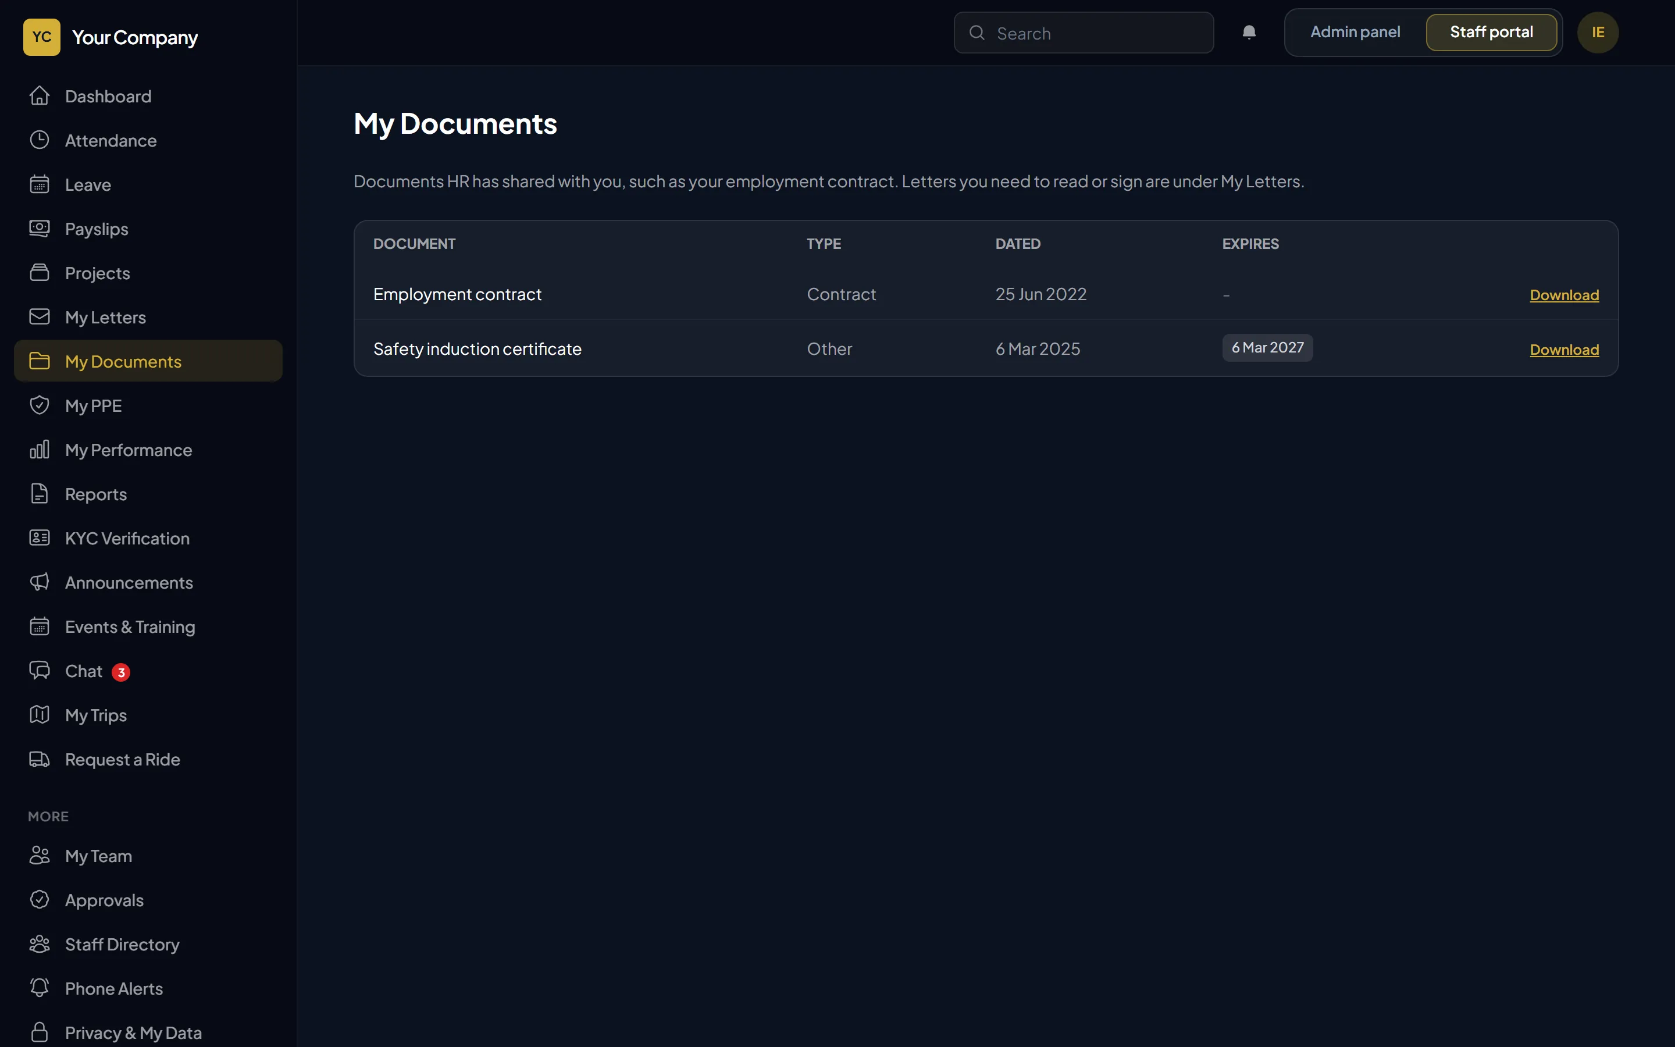The image size is (1675, 1047).
Task: Click the Request a Ride truck icon
Action: pyautogui.click(x=40, y=759)
